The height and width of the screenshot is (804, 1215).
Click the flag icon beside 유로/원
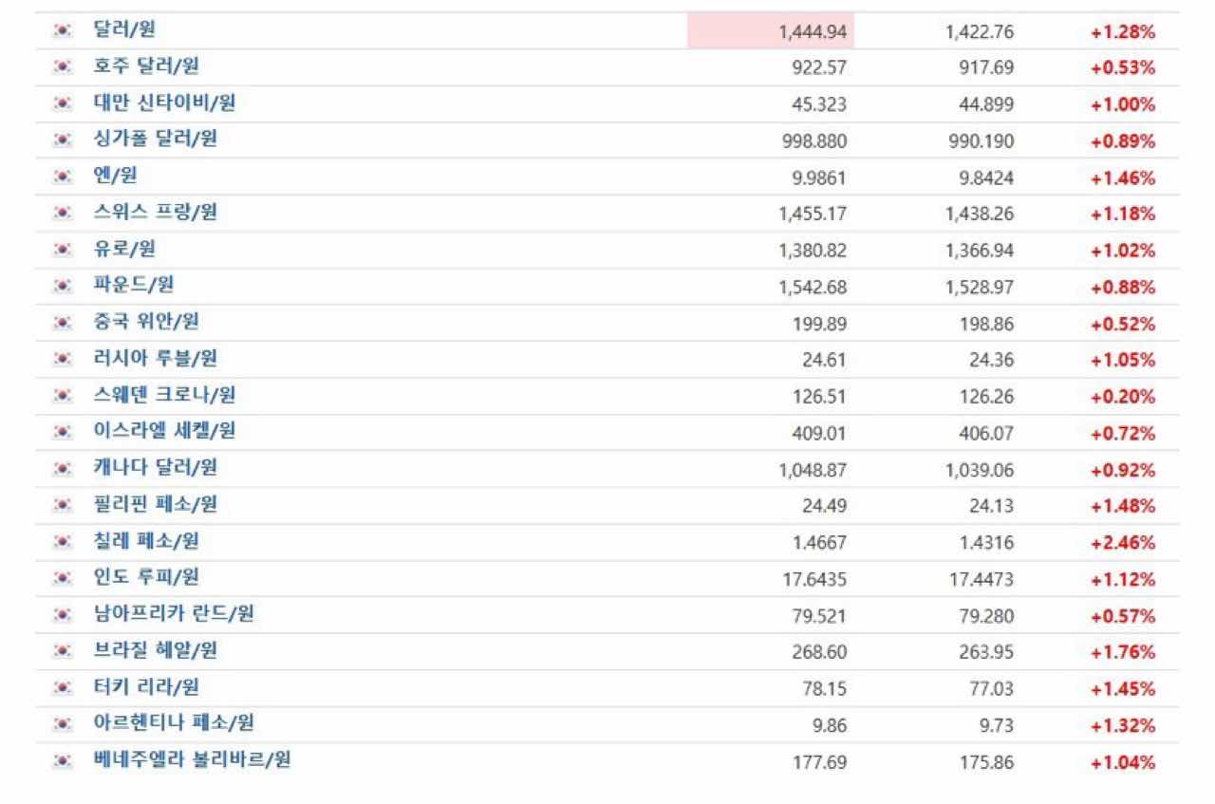(x=63, y=250)
